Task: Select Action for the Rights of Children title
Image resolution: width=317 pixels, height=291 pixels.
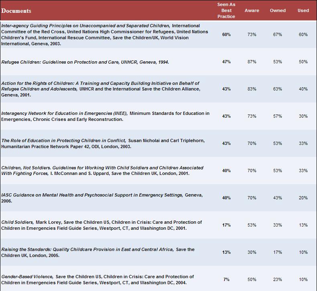Action: (100, 86)
